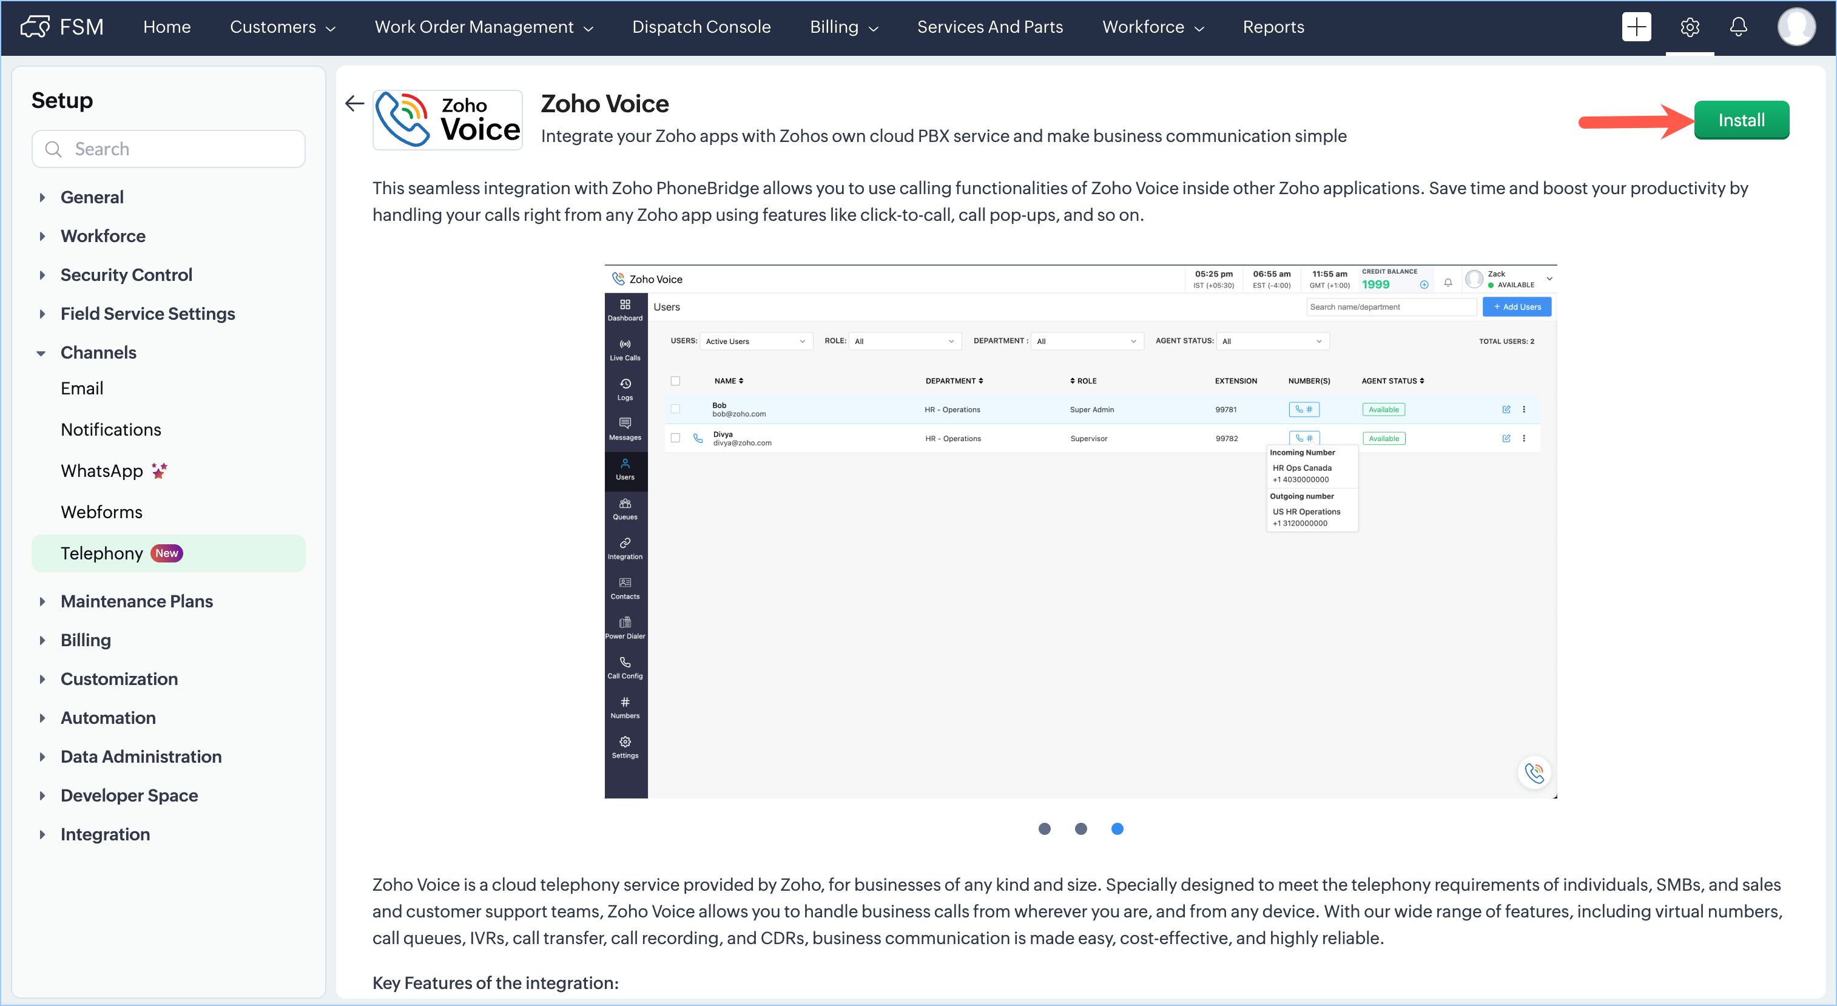Collapse the Channels section
The width and height of the screenshot is (1837, 1006).
coord(41,353)
